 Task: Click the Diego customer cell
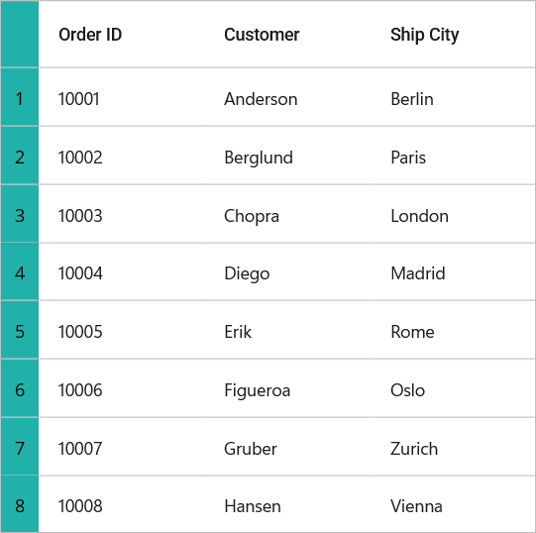tap(287, 272)
